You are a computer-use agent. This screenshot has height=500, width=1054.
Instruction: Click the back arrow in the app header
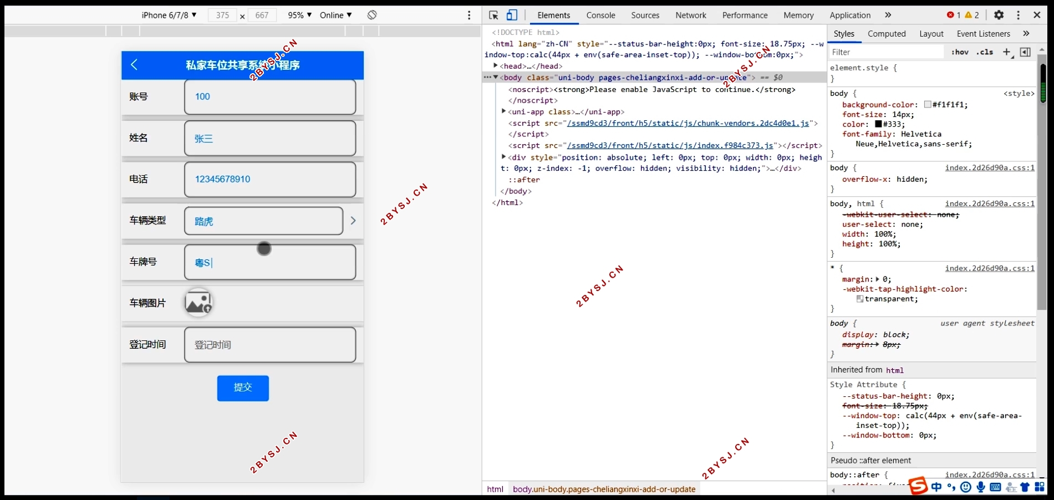point(134,65)
